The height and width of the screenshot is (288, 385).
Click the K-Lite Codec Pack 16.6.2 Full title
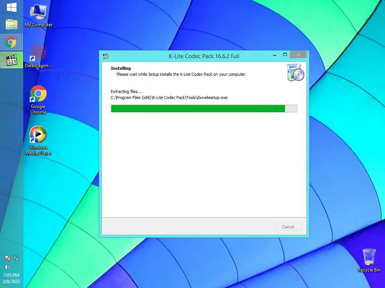pos(204,56)
